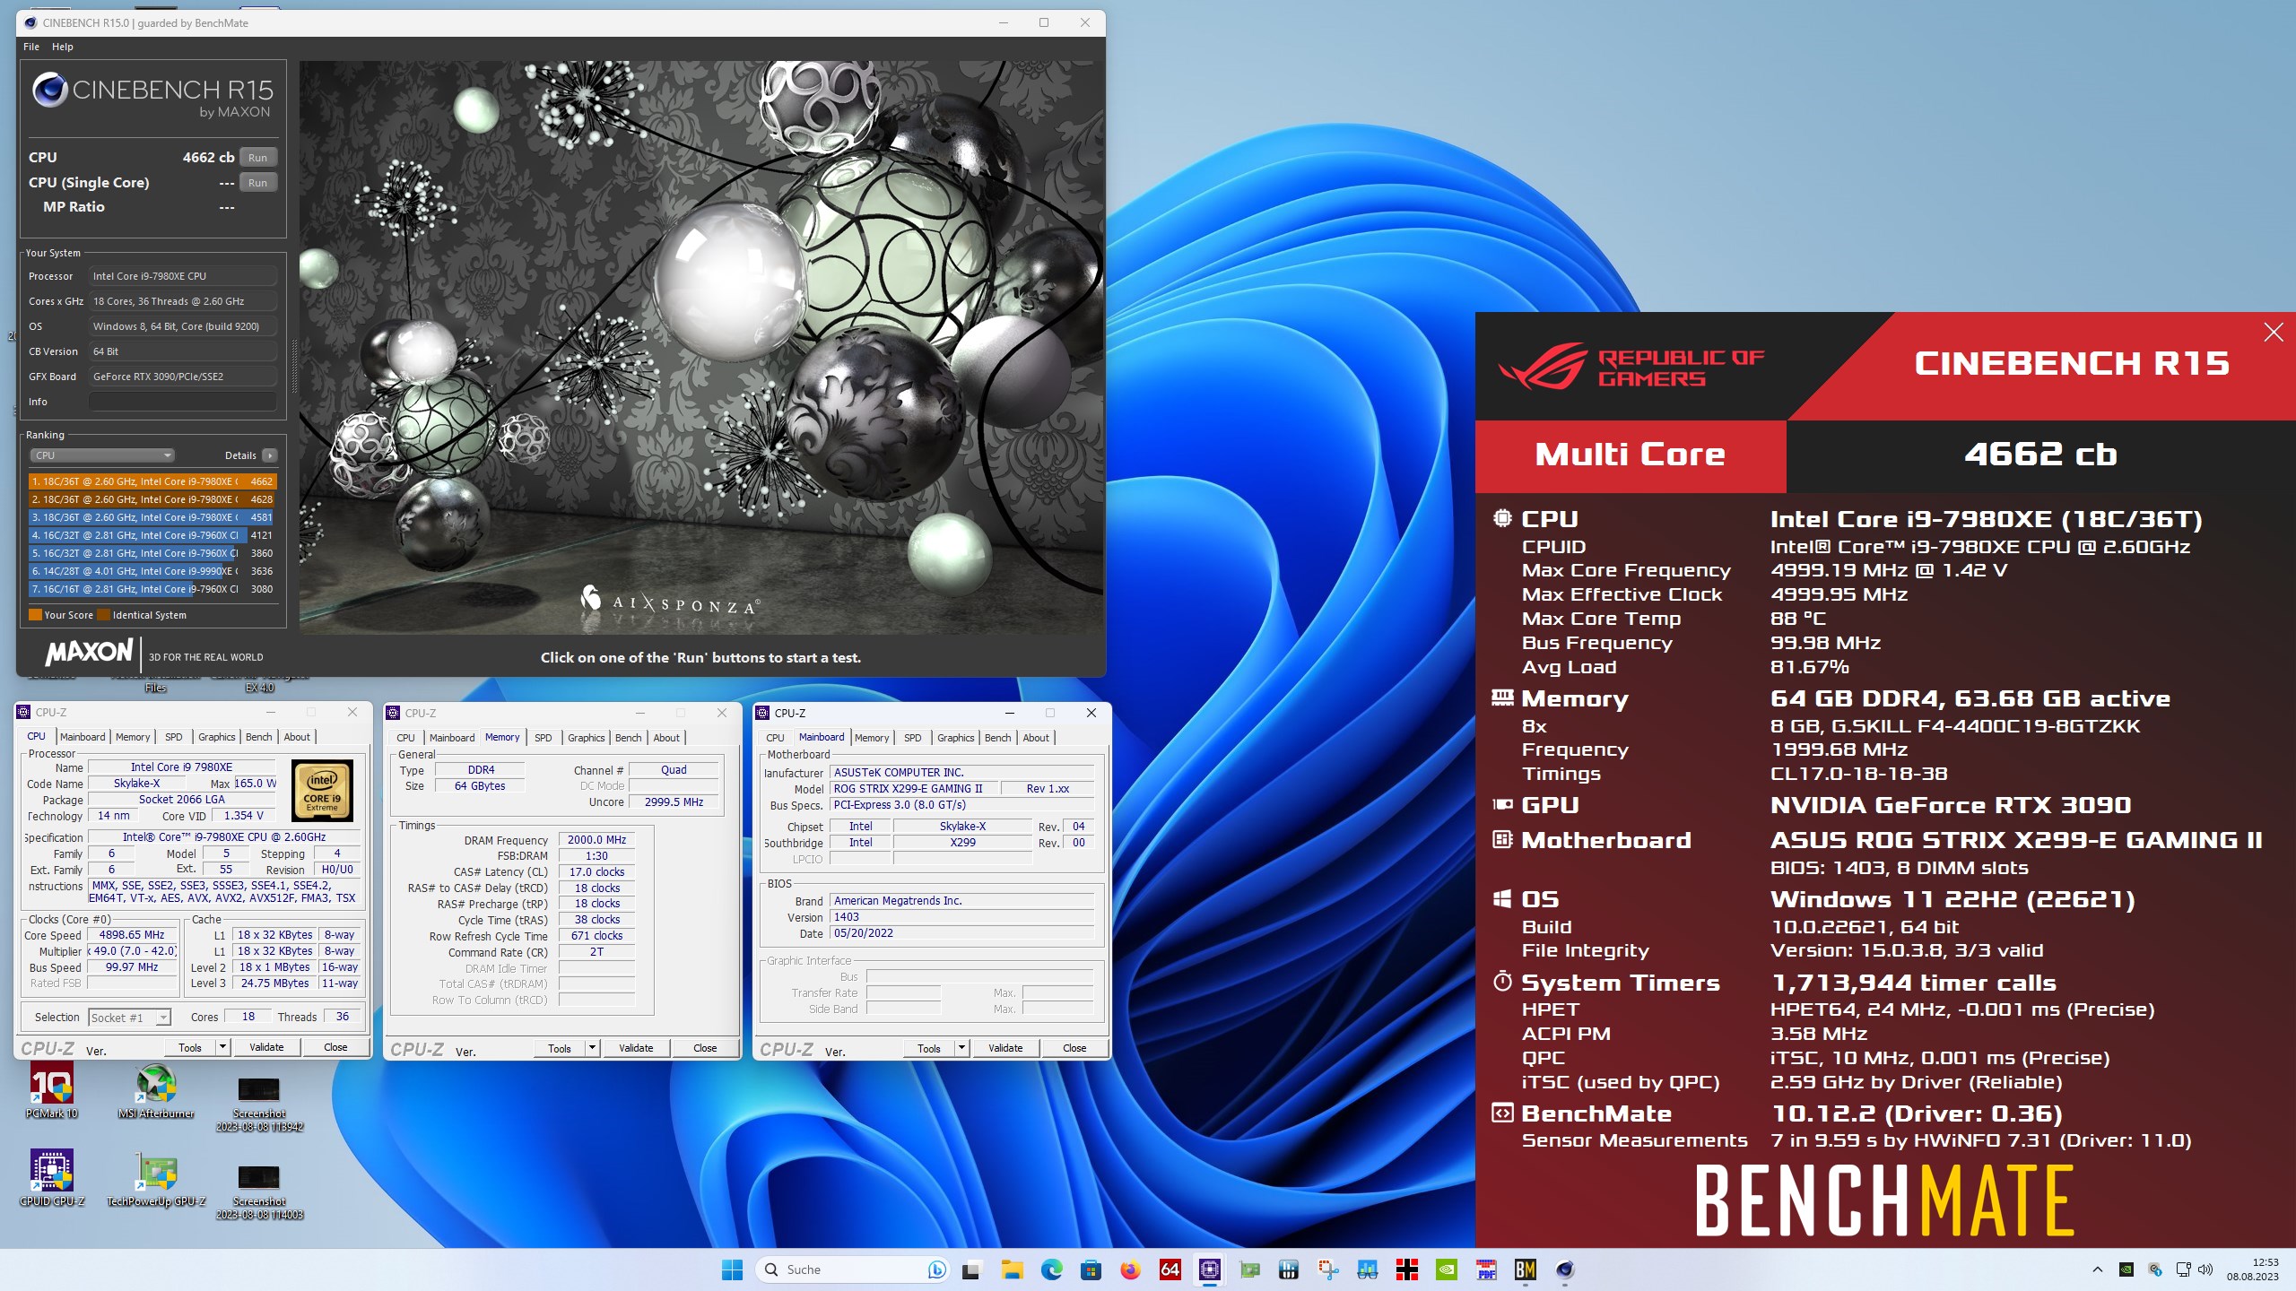2296x1291 pixels.
Task: Click the rendered scene image in Cinebench
Action: click(x=700, y=348)
